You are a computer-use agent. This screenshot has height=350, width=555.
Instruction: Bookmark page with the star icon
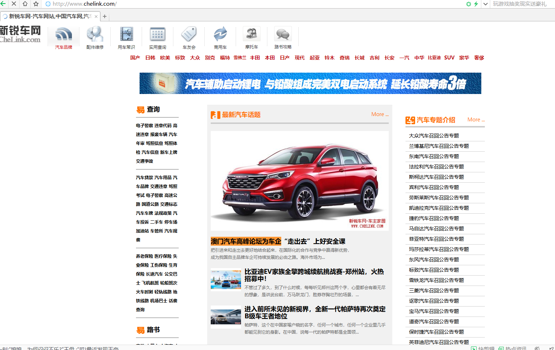[x=36, y=4]
